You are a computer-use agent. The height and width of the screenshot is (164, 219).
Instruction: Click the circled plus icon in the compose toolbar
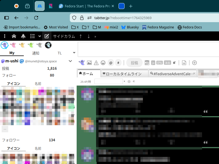pyautogui.click(x=195, y=63)
